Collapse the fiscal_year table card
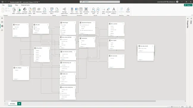 coord(15,36)
